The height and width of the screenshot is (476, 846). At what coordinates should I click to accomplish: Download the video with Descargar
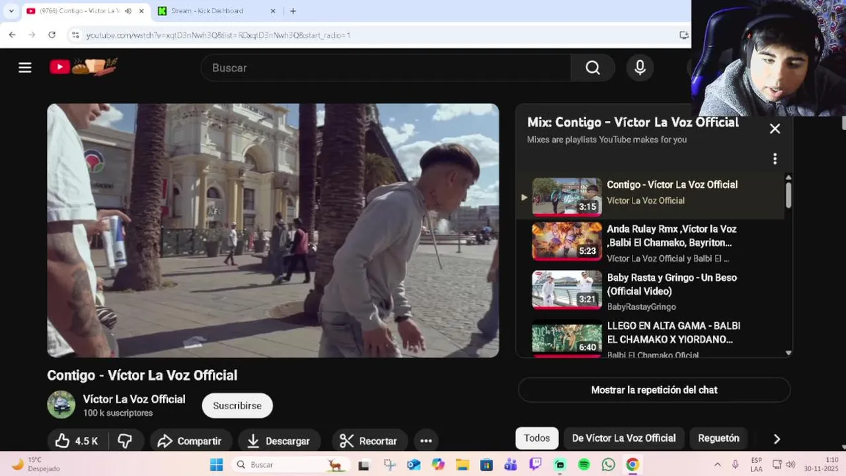pyautogui.click(x=278, y=441)
